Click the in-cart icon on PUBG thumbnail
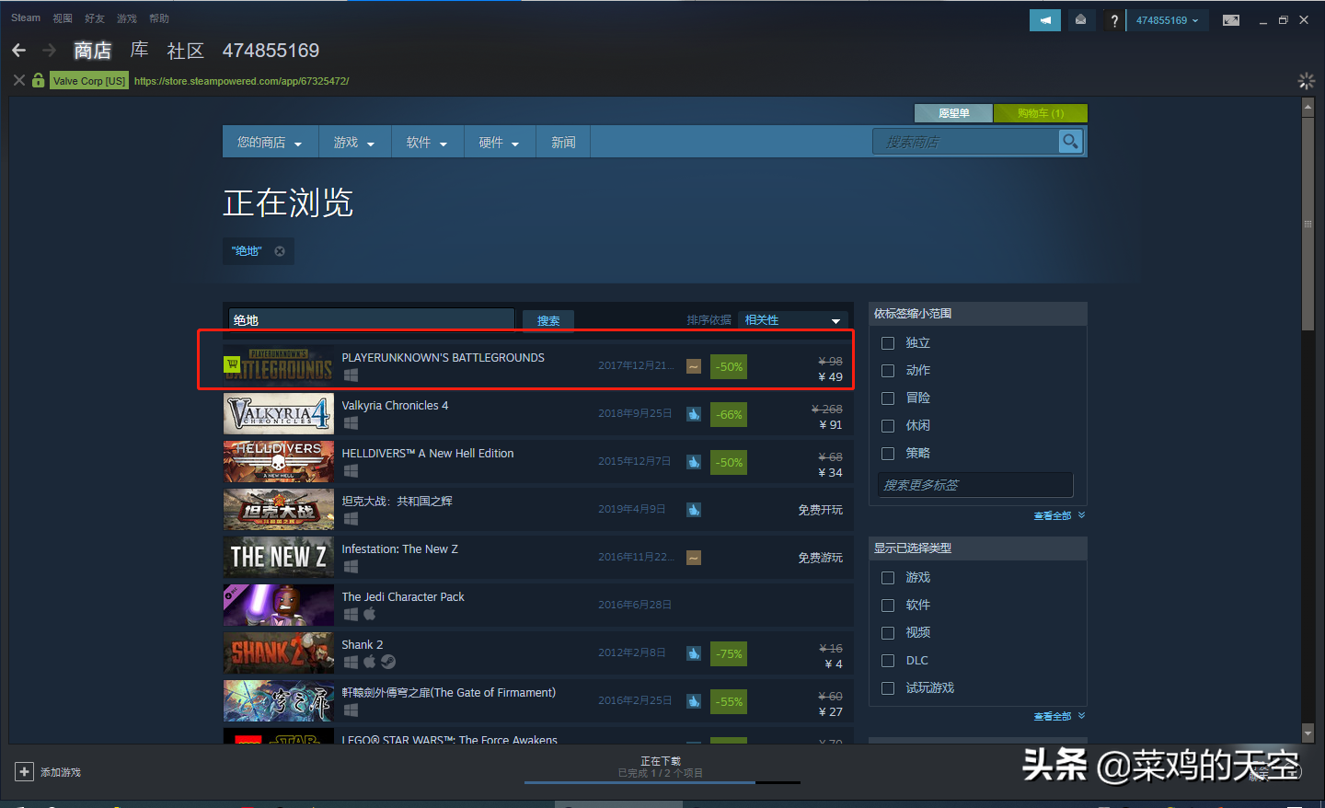 tap(232, 364)
